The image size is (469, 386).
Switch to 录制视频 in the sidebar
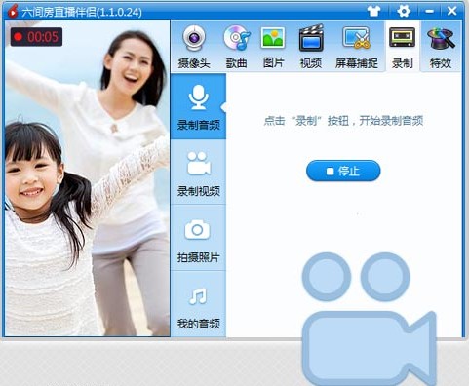pos(198,173)
